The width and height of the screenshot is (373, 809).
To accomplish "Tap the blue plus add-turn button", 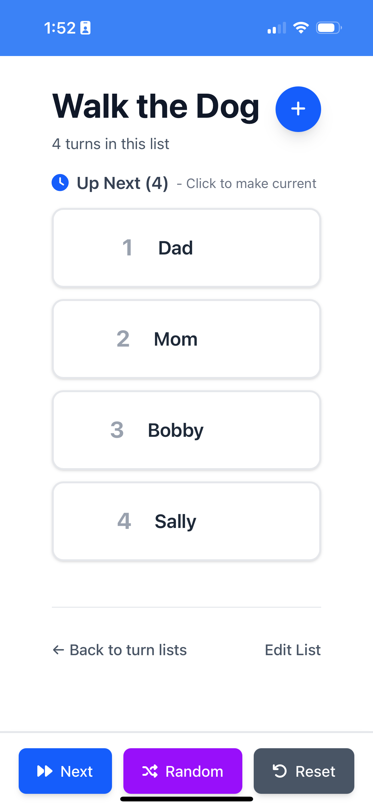I will 298,109.
